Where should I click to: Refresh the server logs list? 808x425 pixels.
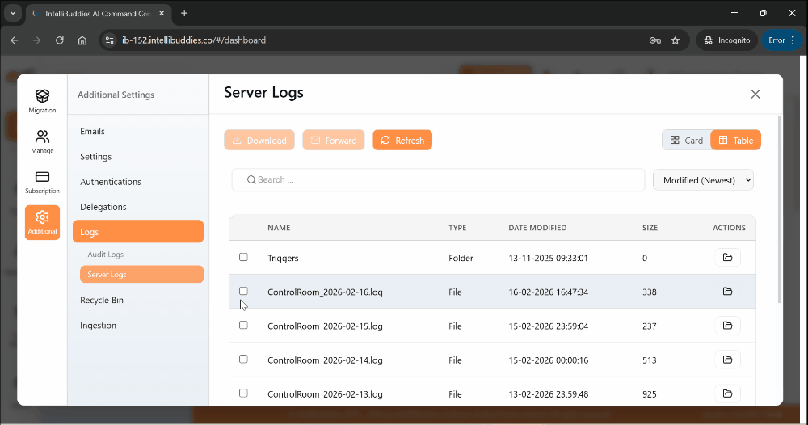click(402, 140)
